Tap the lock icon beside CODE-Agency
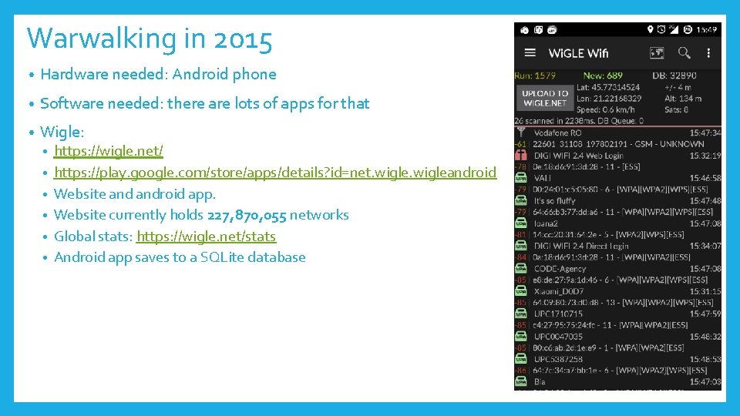Image resolution: width=740 pixels, height=416 pixels. point(521,268)
